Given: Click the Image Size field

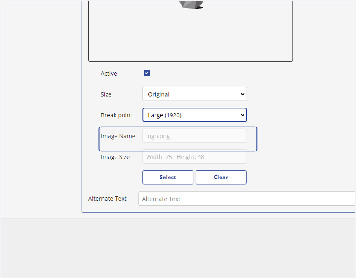Looking at the screenshot, I should (x=195, y=156).
